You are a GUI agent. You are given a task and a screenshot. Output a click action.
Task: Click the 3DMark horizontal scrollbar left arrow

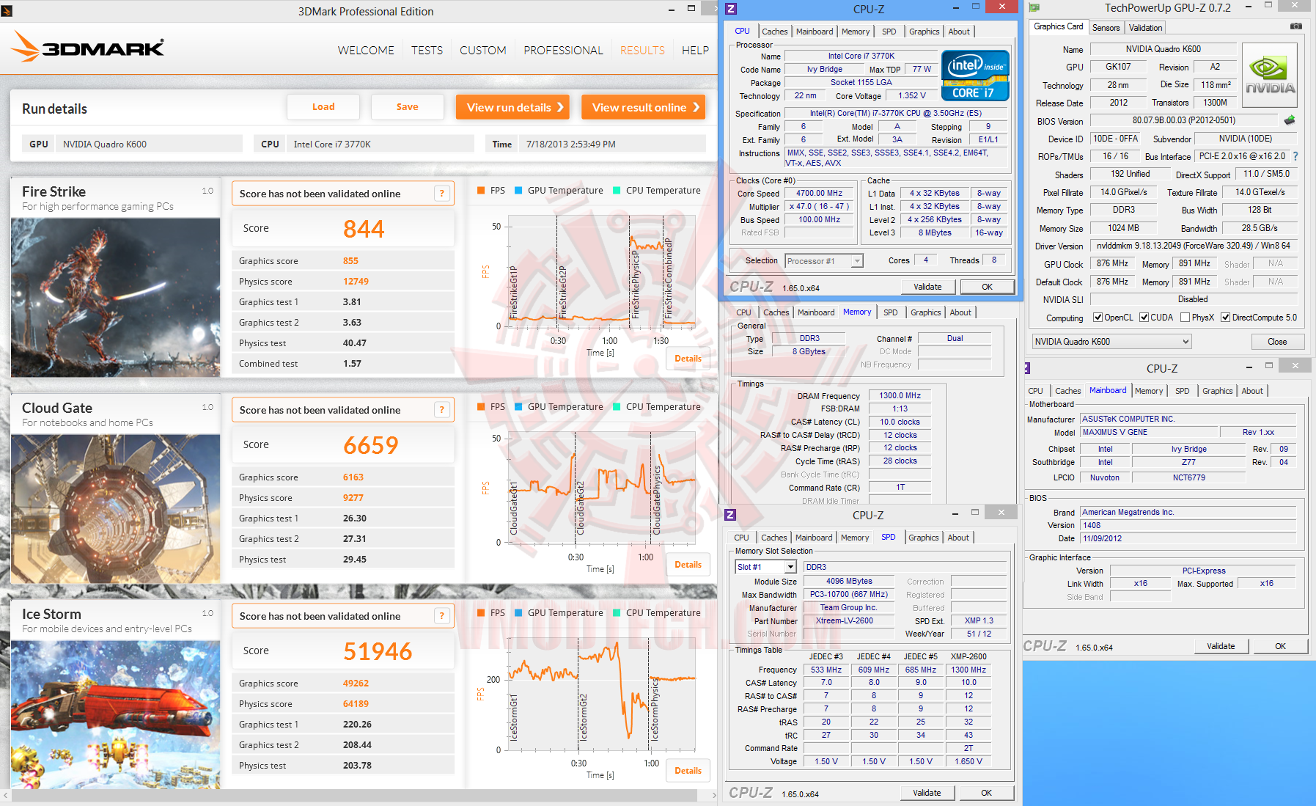6,795
